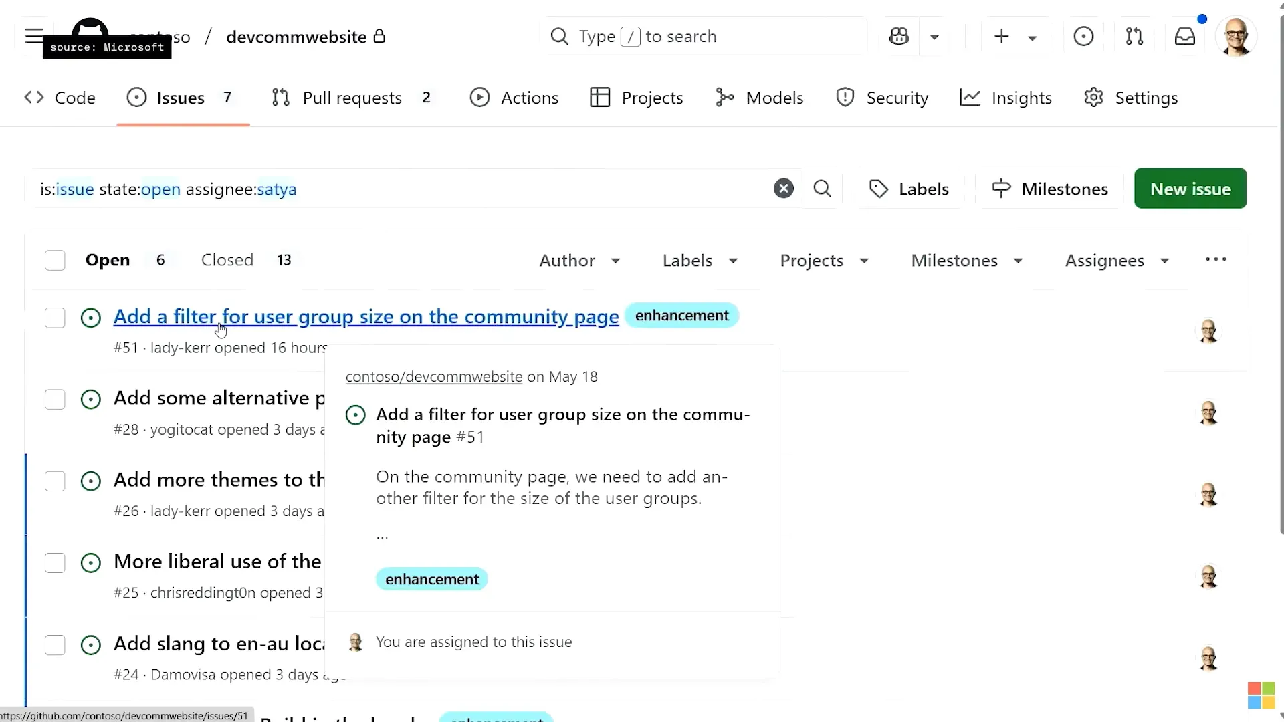Open issue Add a filter for user group size
Screen dimensions: 1284x722
tap(366, 316)
